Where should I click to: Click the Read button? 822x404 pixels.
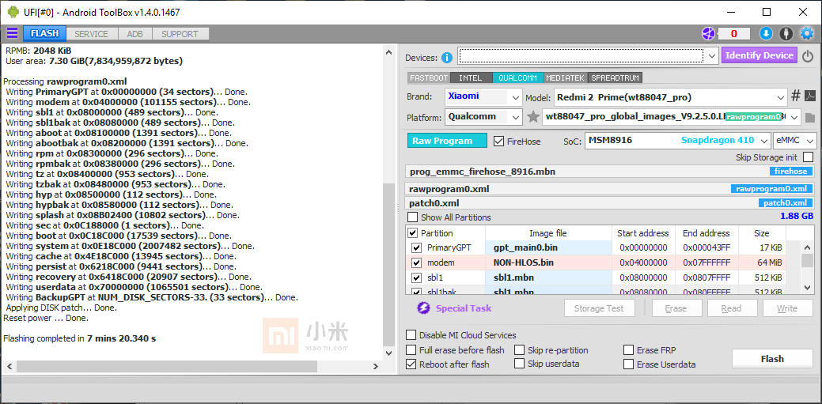(x=732, y=308)
